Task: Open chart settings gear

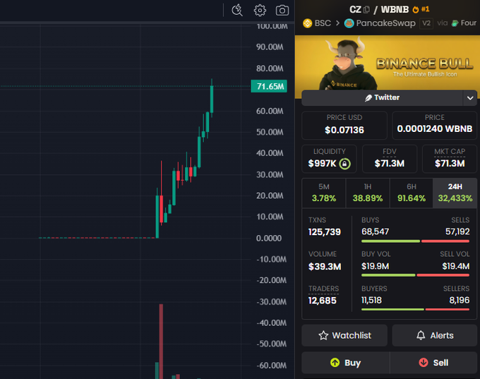Action: 260,11
